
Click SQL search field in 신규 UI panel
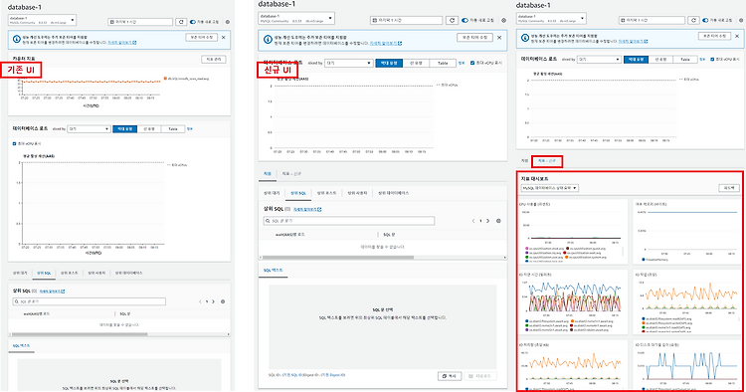[349, 221]
